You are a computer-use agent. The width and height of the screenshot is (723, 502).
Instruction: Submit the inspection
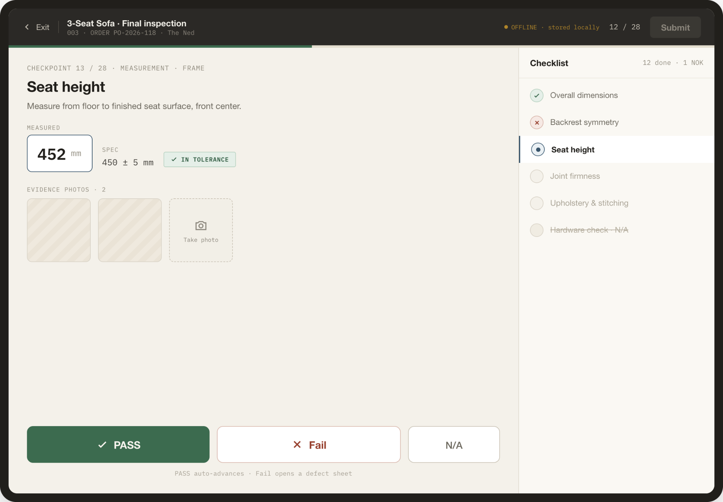coord(675,27)
